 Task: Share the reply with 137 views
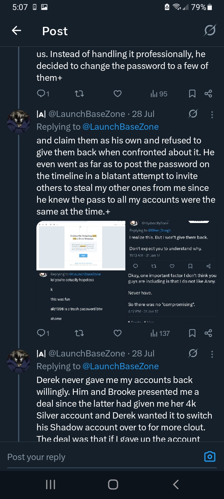208,333
